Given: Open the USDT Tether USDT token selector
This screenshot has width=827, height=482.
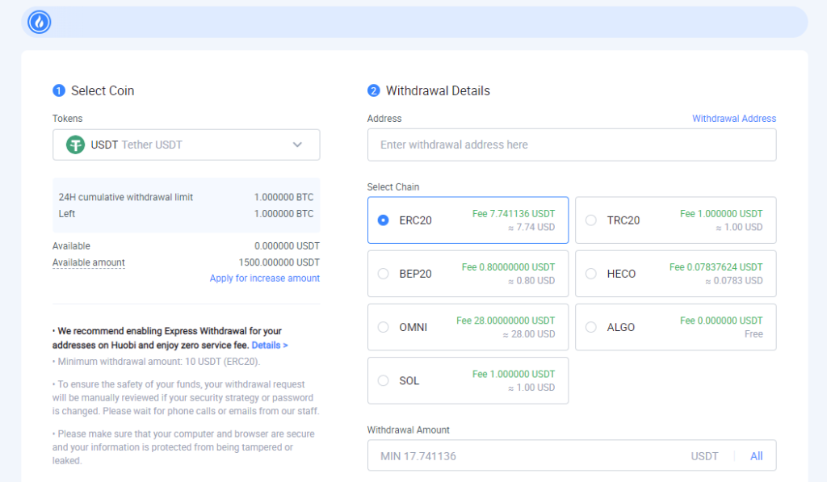Looking at the screenshot, I should point(187,145).
